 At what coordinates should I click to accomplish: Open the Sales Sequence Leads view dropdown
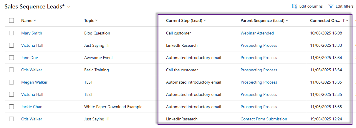[x=69, y=7]
